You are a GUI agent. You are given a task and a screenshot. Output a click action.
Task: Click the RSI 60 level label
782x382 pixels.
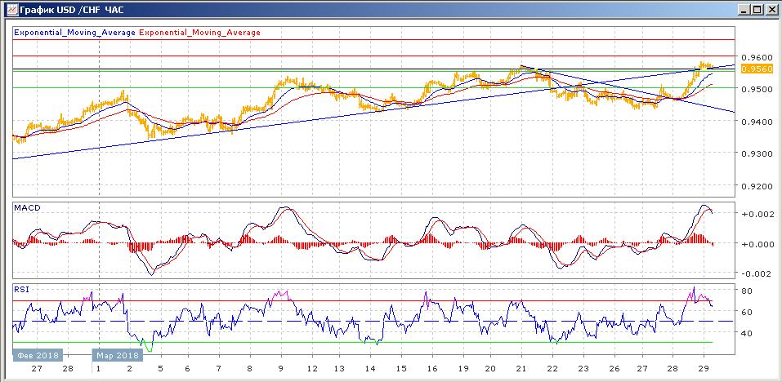pyautogui.click(x=747, y=312)
